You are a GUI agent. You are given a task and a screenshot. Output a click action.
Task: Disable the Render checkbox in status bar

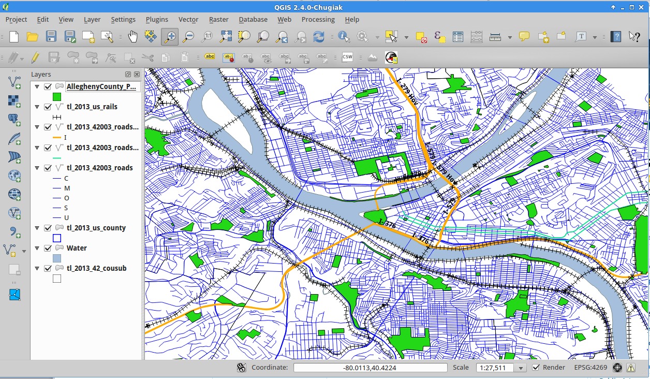[536, 368]
